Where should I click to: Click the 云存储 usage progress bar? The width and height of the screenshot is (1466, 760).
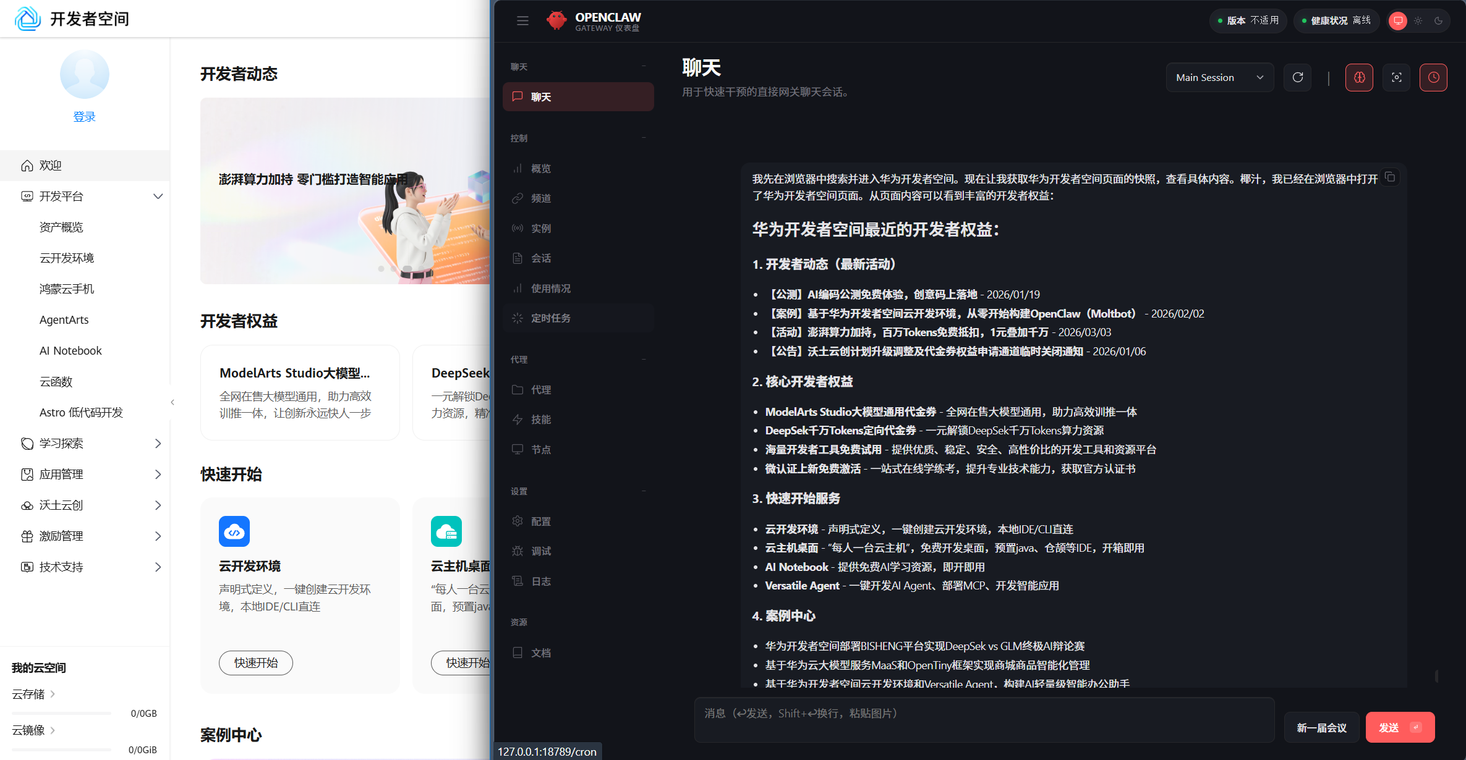point(62,713)
